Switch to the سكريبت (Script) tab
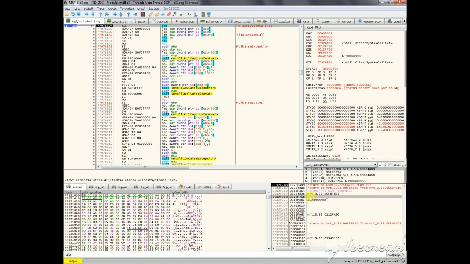Image resolution: width=470 pixels, height=264 pixels. pos(282,21)
